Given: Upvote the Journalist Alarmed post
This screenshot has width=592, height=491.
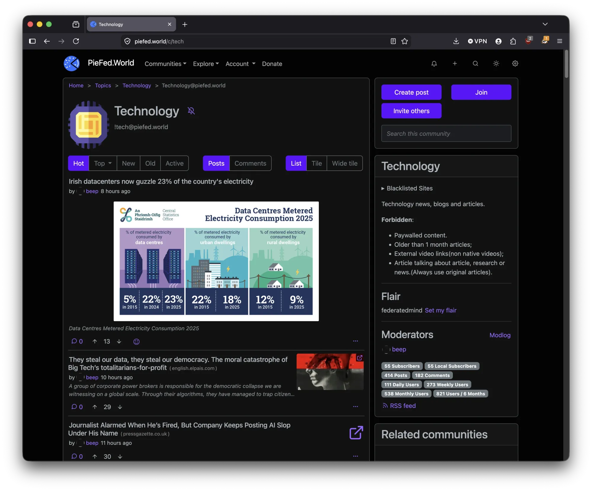Looking at the screenshot, I should click(x=95, y=456).
